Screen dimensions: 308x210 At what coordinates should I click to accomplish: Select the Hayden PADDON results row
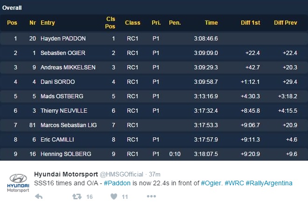point(154,39)
